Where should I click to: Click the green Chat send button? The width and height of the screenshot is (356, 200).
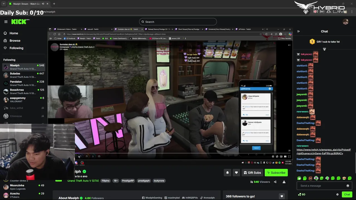pos(347,194)
